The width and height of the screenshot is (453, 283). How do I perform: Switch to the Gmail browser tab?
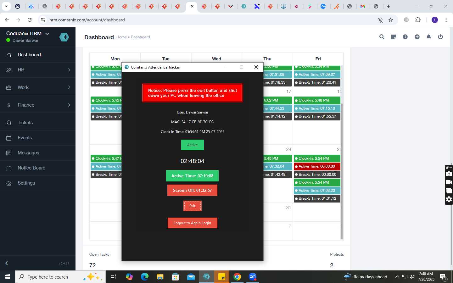(363, 6)
